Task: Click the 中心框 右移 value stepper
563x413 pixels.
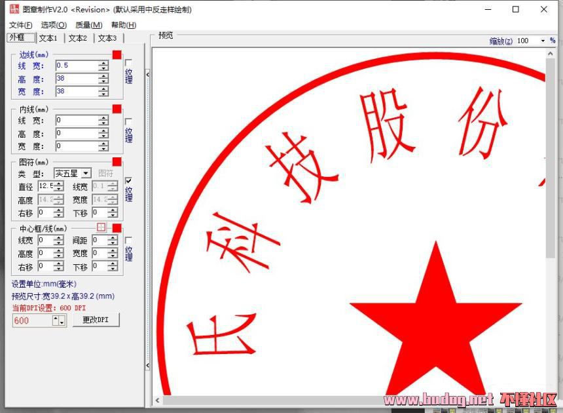Action: (x=59, y=266)
